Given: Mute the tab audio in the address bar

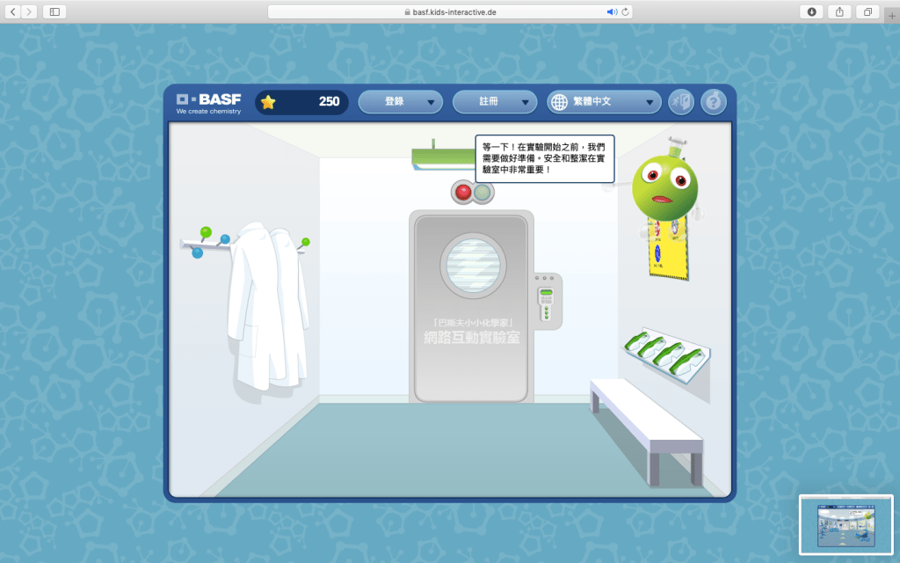Looking at the screenshot, I should [612, 11].
